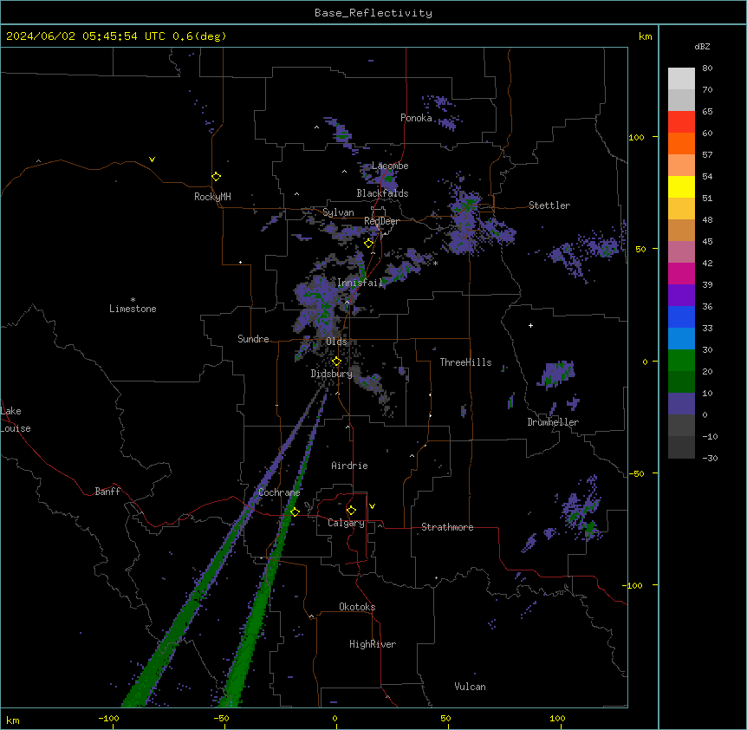Click the km unit label at bottom left
The height and width of the screenshot is (730, 747).
(13, 720)
